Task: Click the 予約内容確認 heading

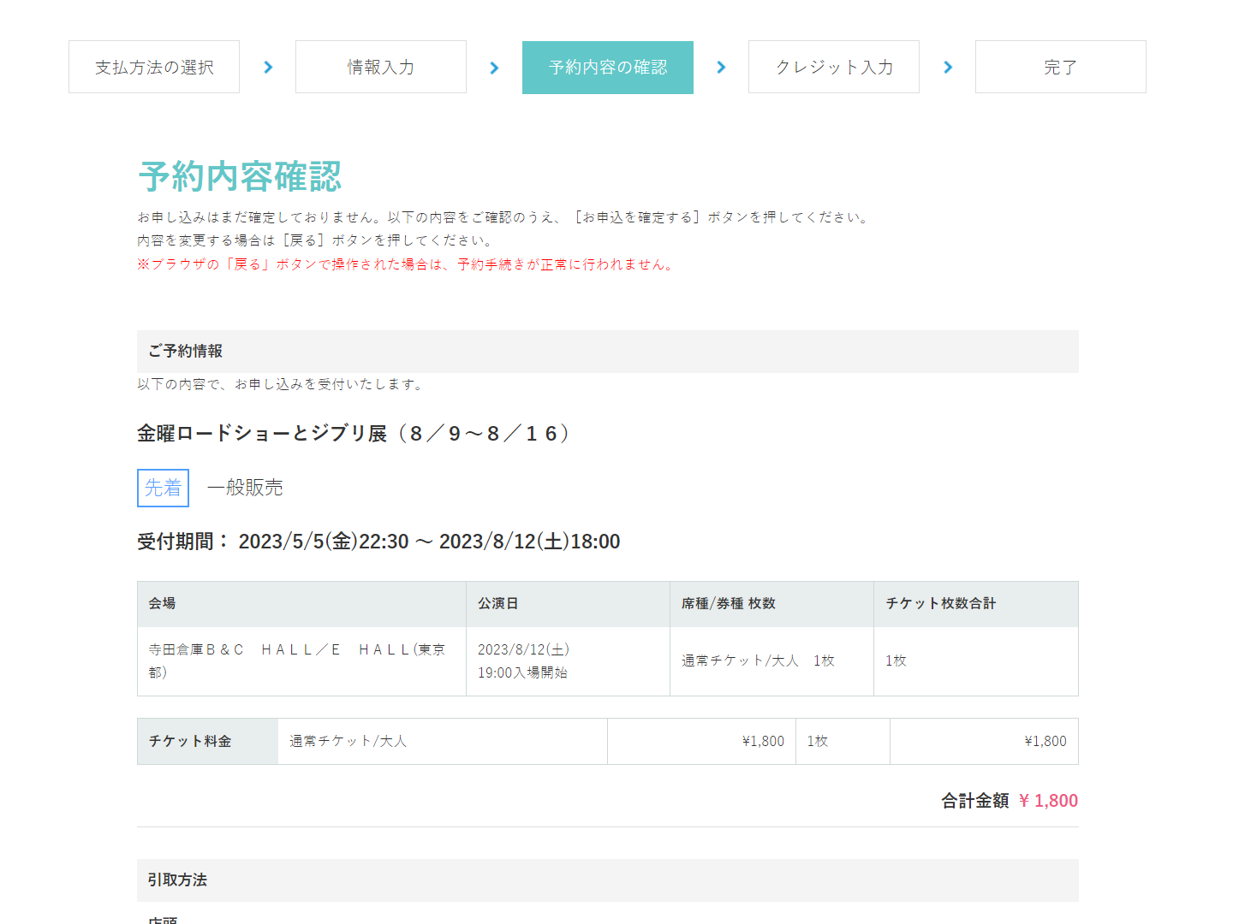Action: coord(240,177)
